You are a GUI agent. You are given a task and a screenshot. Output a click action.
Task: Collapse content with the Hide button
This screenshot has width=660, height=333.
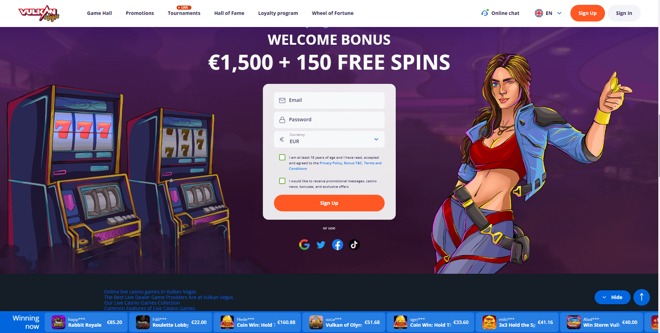(x=612, y=297)
